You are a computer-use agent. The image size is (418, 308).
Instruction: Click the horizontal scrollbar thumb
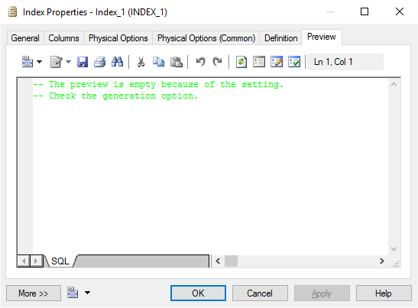pyautogui.click(x=231, y=261)
